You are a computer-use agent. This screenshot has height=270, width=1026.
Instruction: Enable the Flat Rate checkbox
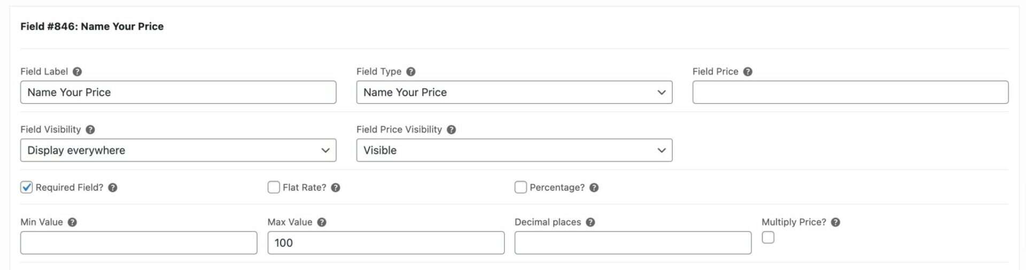click(x=274, y=187)
